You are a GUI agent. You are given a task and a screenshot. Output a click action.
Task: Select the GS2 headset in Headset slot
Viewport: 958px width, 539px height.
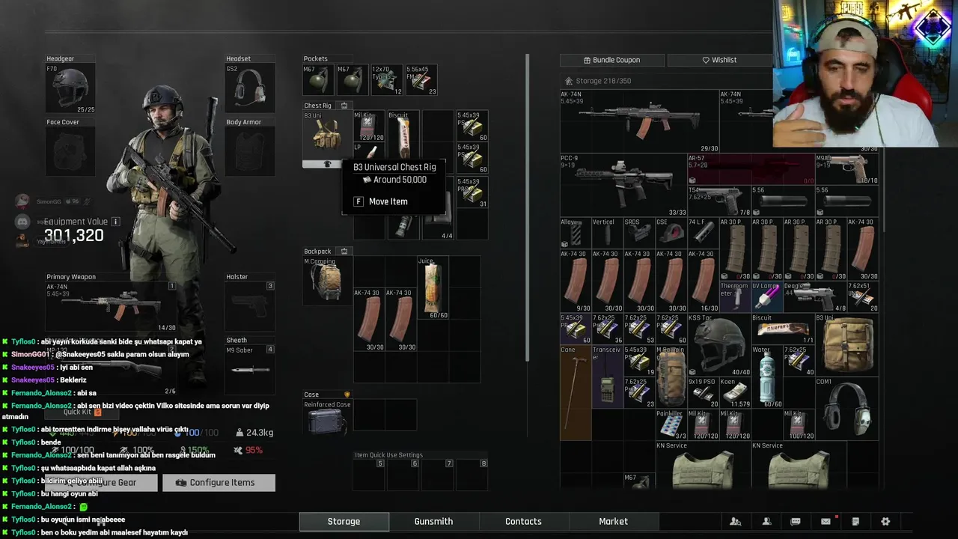[250, 89]
